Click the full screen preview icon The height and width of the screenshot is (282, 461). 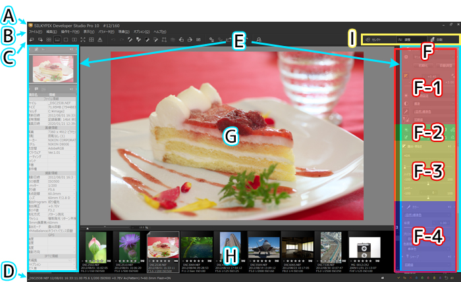[83, 39]
